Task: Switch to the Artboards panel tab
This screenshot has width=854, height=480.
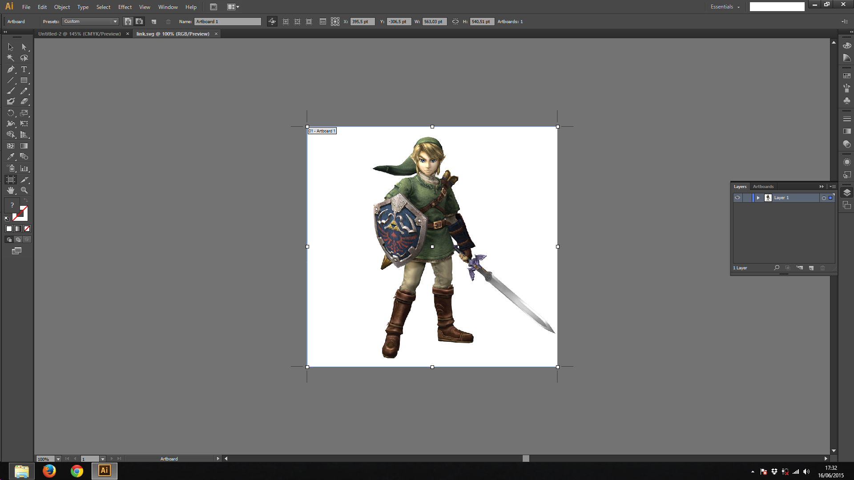Action: pyautogui.click(x=763, y=187)
